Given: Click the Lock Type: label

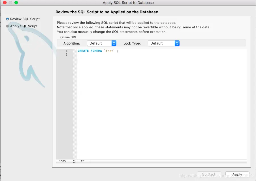Looking at the screenshot, I should 132,43.
